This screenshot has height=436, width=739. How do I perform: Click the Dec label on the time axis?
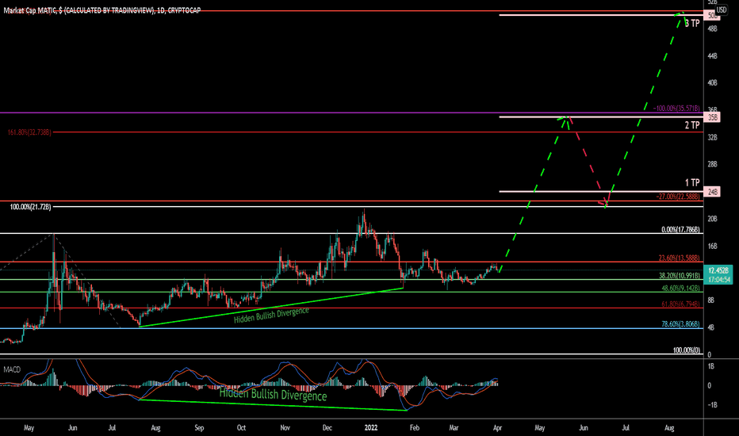point(327,428)
